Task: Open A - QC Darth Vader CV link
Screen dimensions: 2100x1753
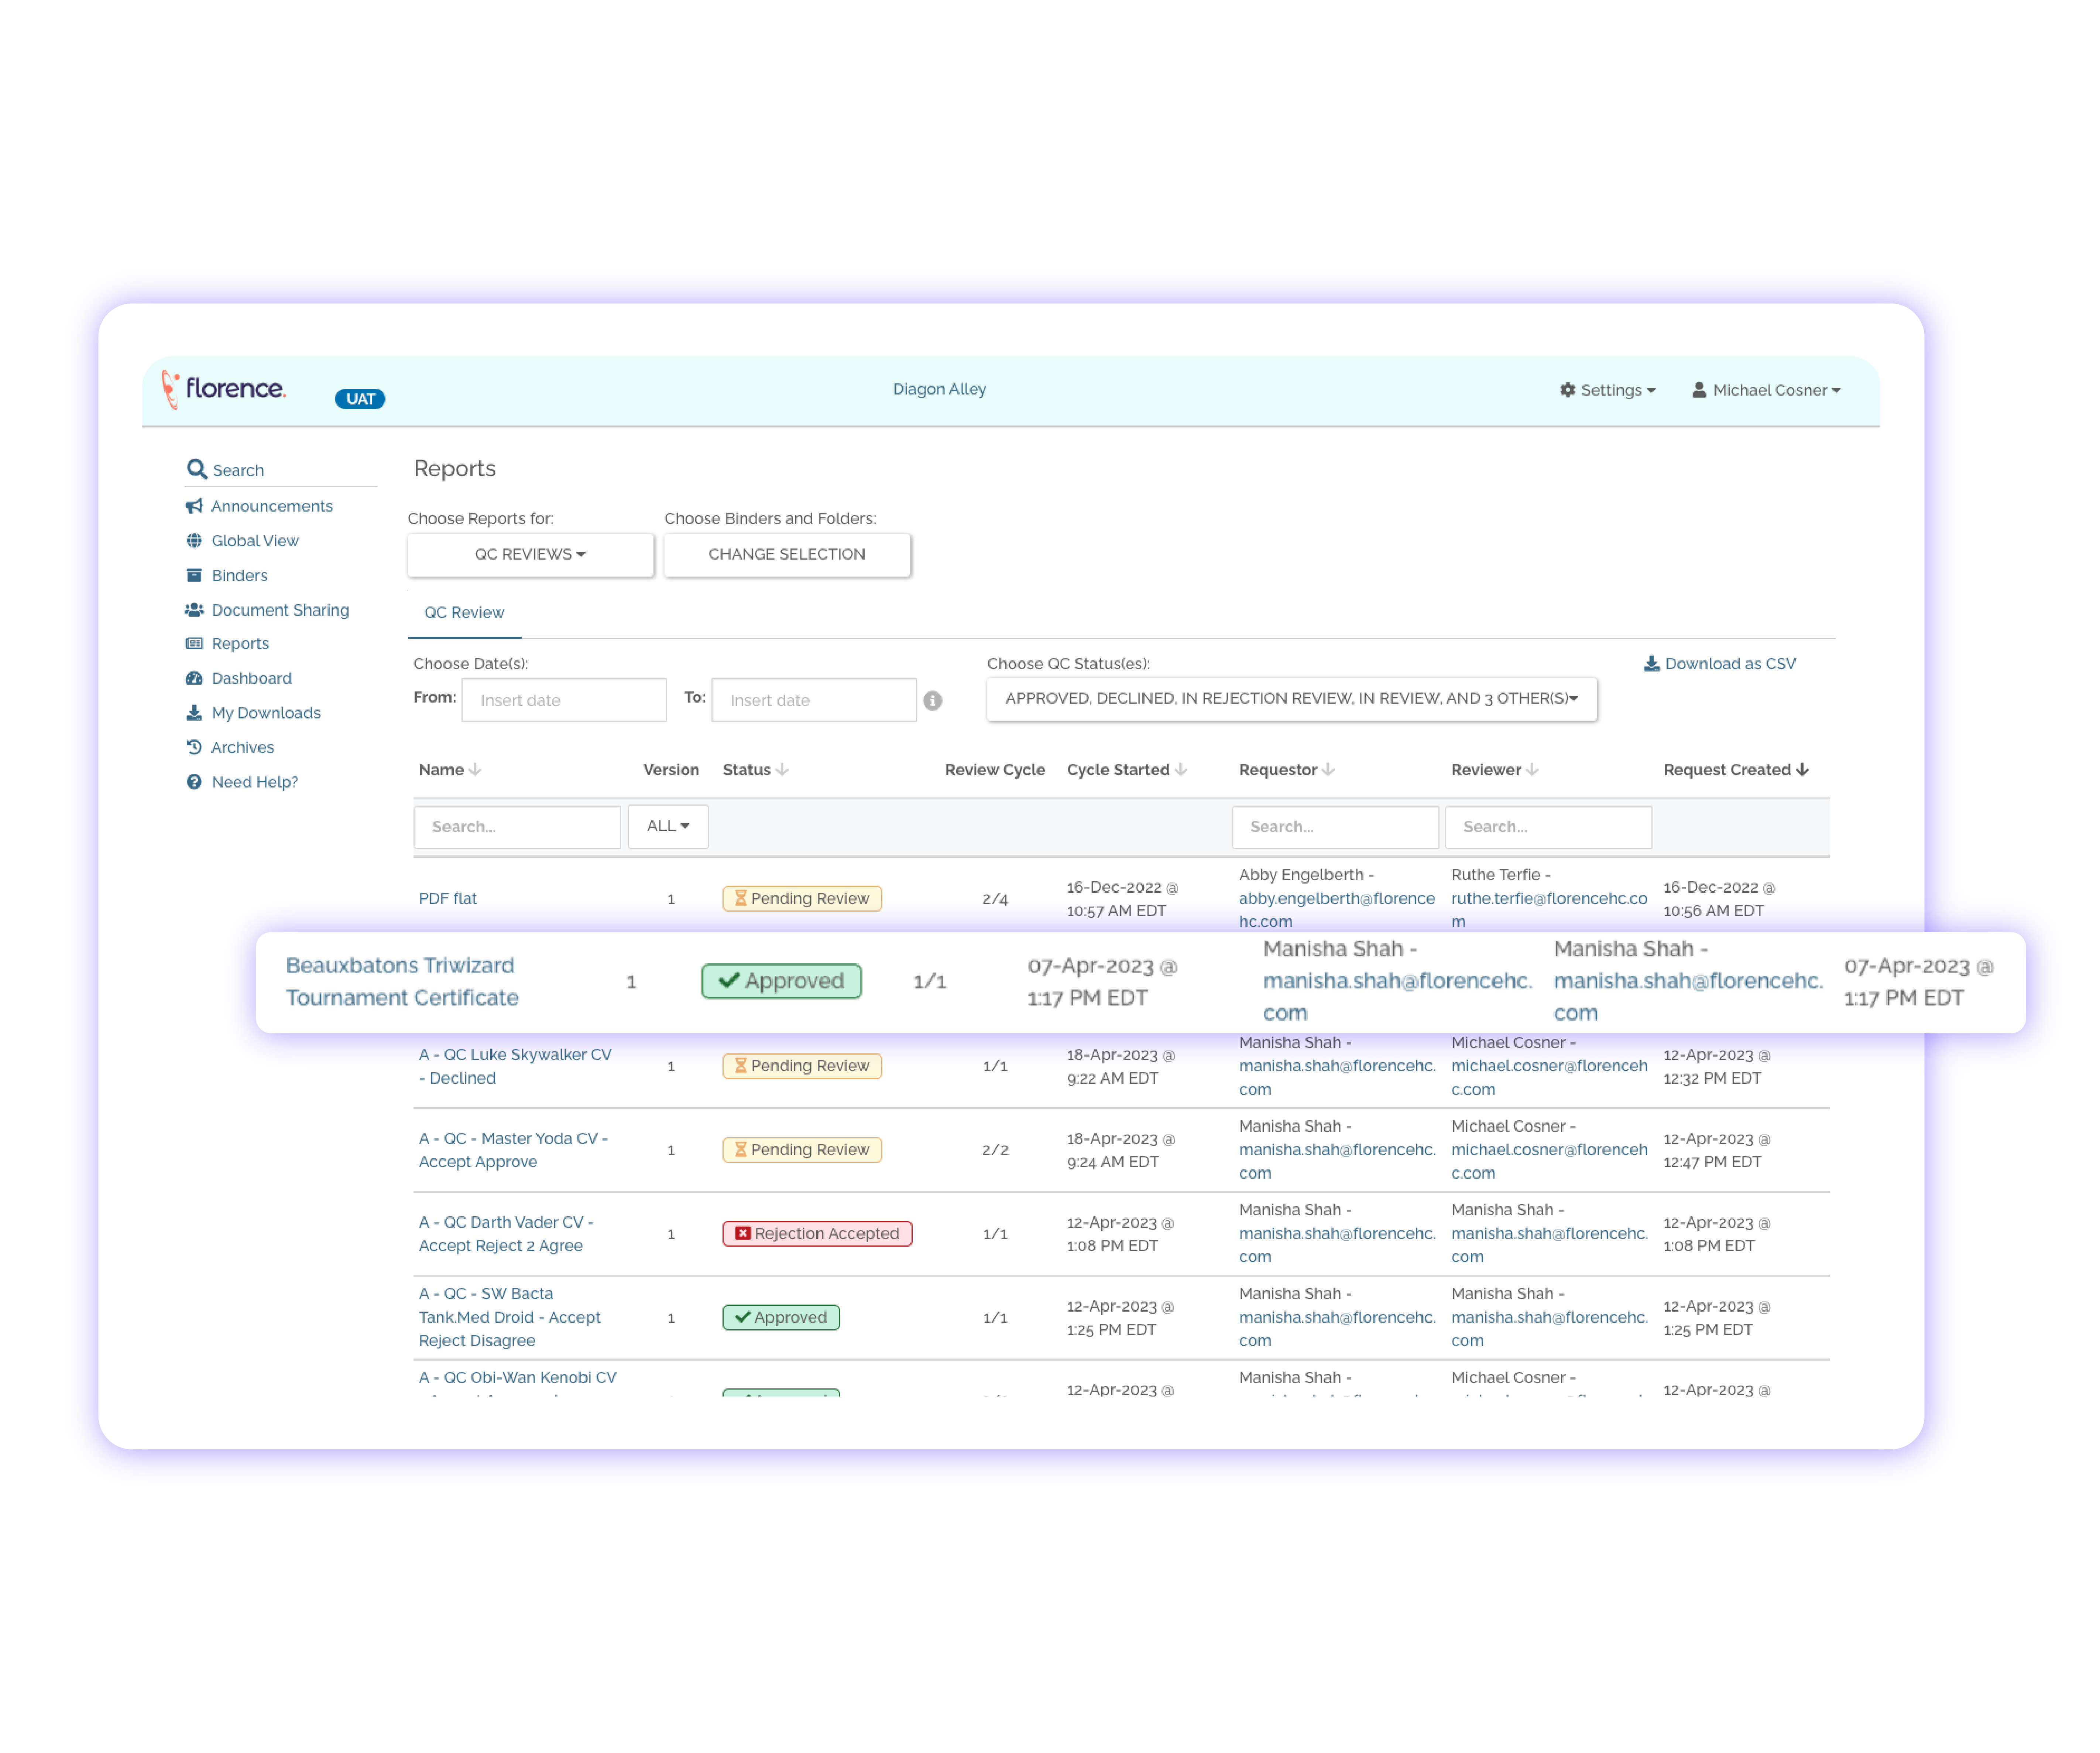Action: click(506, 1234)
